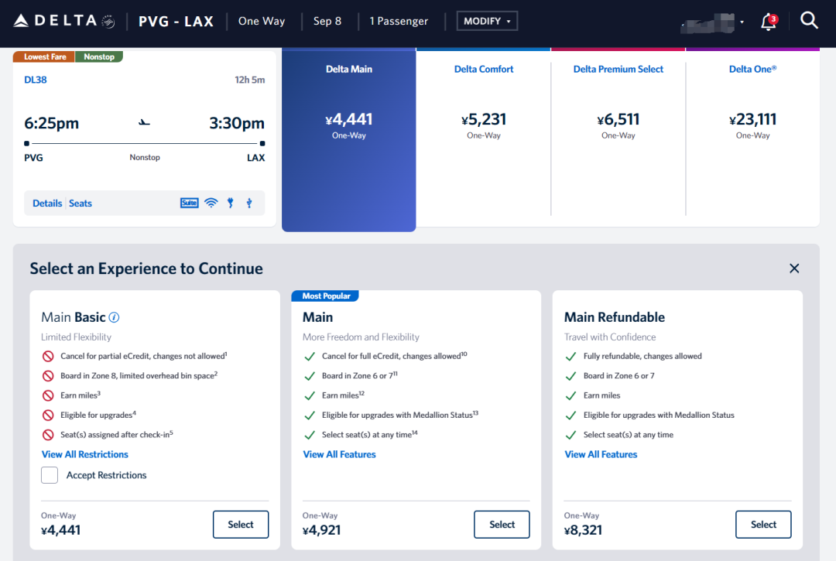Choose the Delta One fare tab
Screen dimensions: 836x561
(x=752, y=101)
